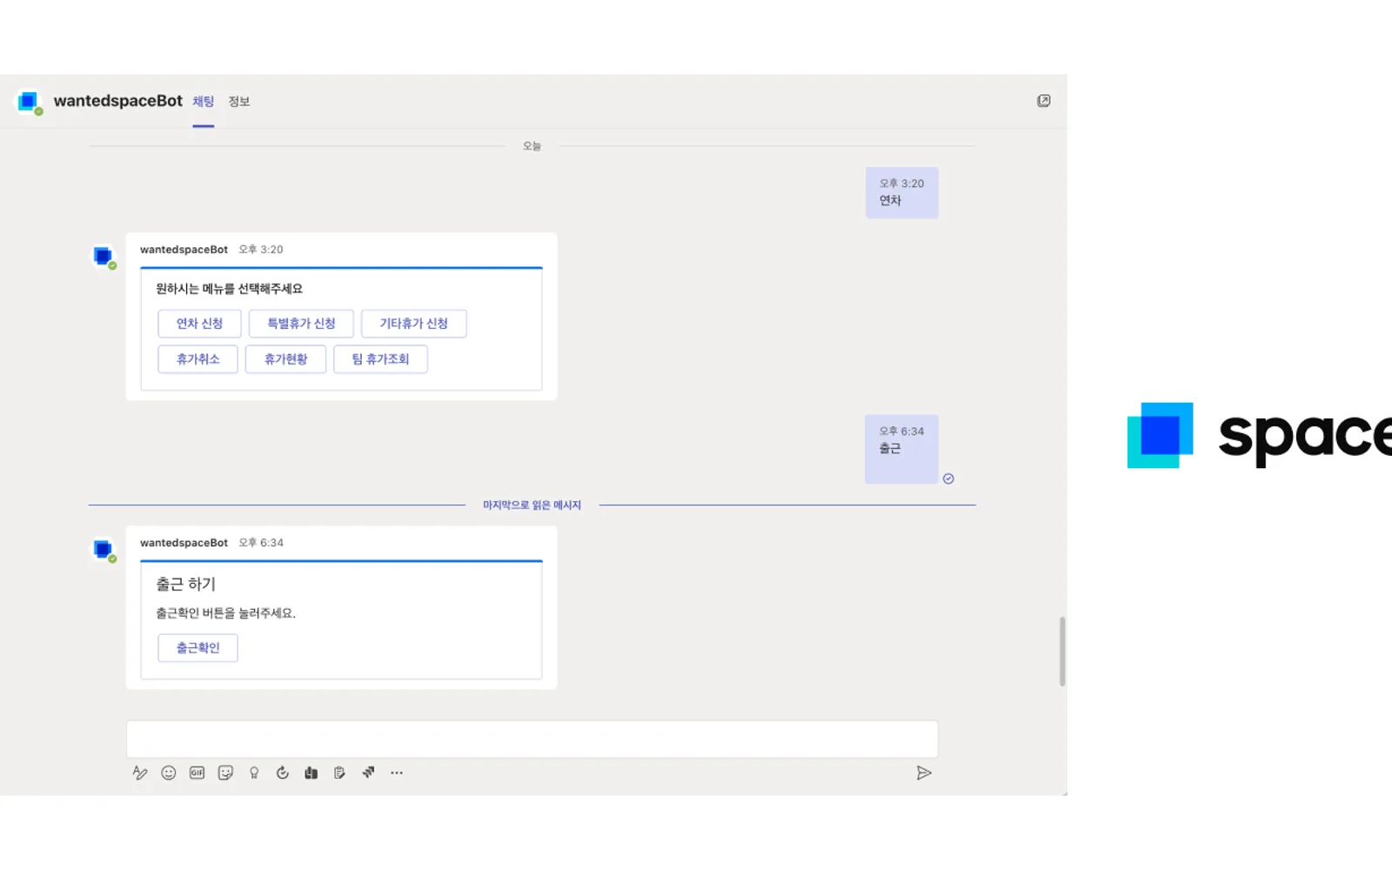Viewport: 1392px width, 870px height.
Task: Click sender name wantedspaceBot on 6:34 message
Action: [x=184, y=543]
